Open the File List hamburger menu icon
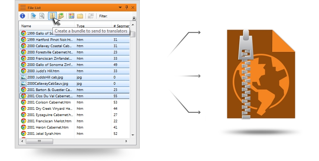The width and height of the screenshot is (319, 161). (23, 8)
